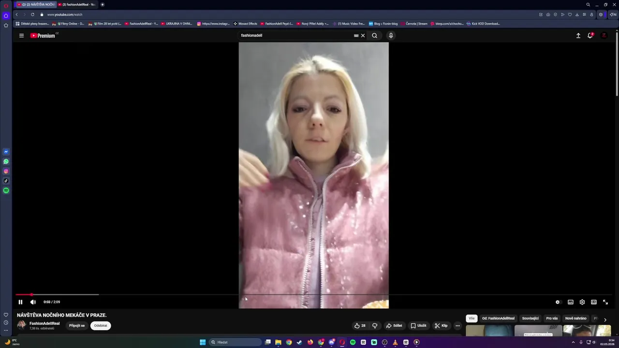Screen dimensions: 619x348
Task: Switch to theater mode
Action: 594,302
